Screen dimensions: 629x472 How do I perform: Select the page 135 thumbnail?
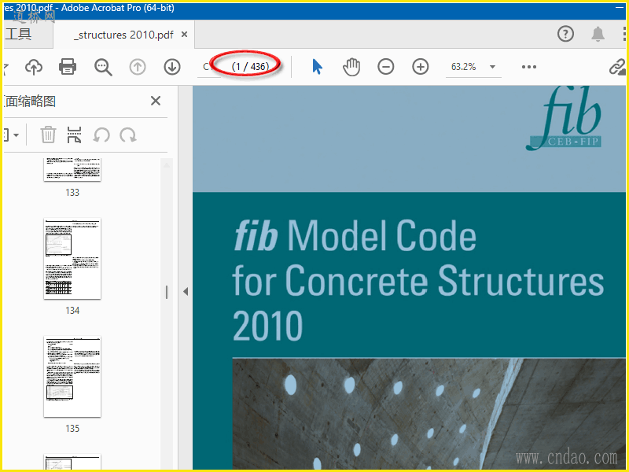point(72,377)
